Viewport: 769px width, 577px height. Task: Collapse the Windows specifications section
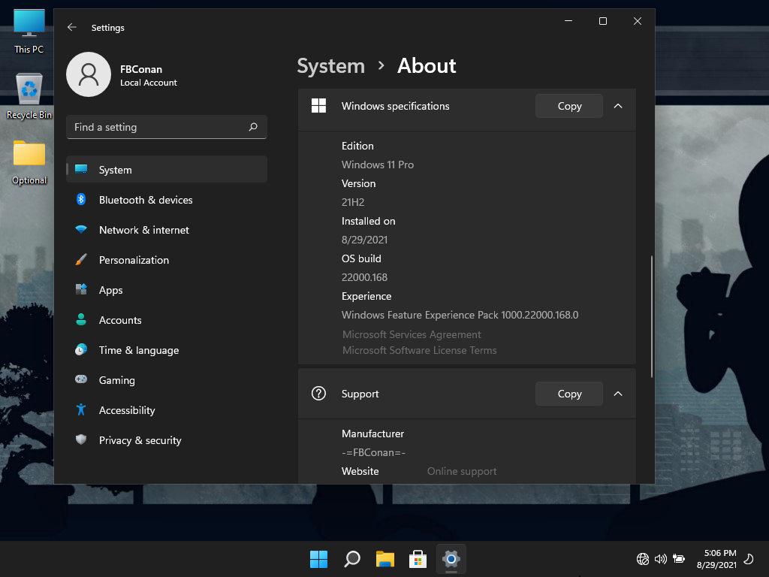pos(618,106)
